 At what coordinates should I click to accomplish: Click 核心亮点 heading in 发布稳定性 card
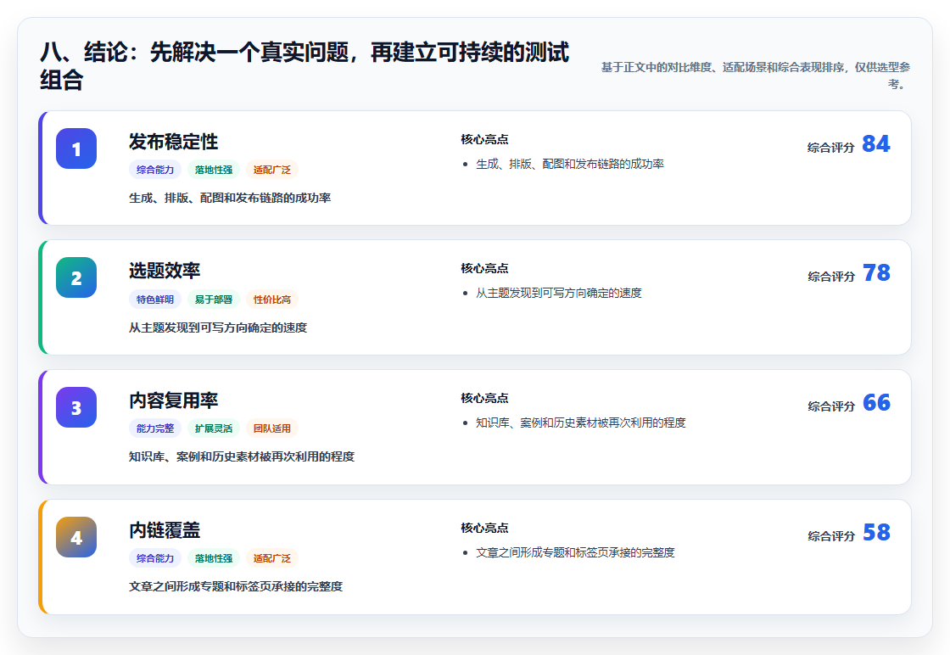(484, 139)
